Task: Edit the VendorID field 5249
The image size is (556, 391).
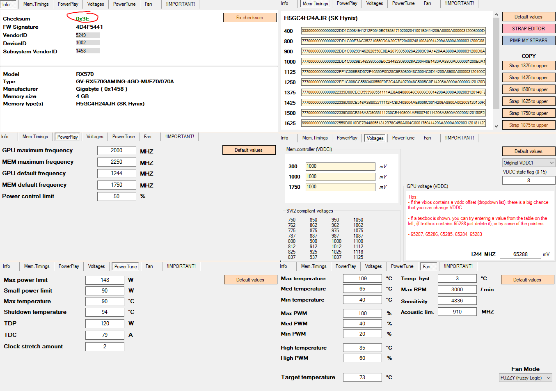Action: click(x=88, y=35)
